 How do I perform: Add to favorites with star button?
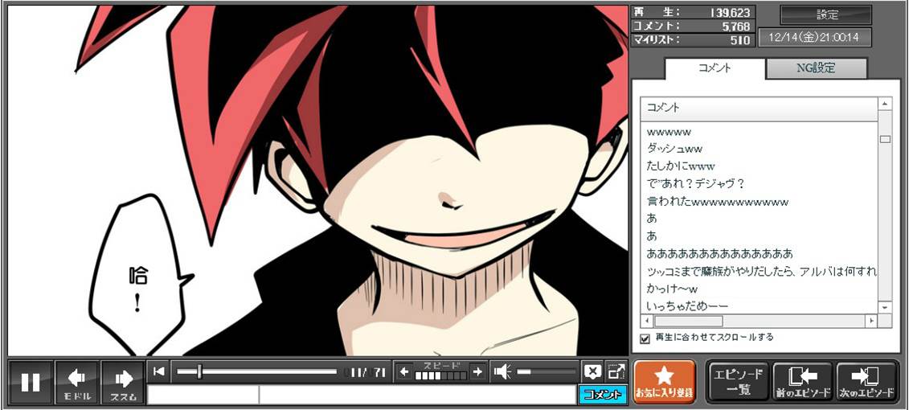tap(664, 382)
